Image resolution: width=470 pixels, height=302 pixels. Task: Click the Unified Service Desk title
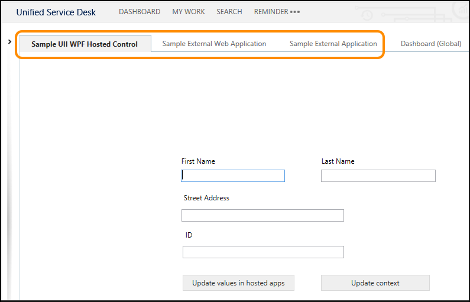click(x=56, y=12)
